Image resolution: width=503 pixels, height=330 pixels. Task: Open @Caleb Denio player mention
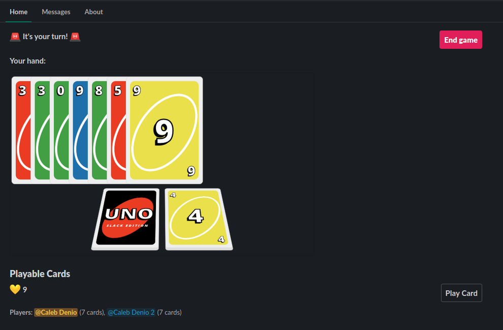tap(56, 312)
